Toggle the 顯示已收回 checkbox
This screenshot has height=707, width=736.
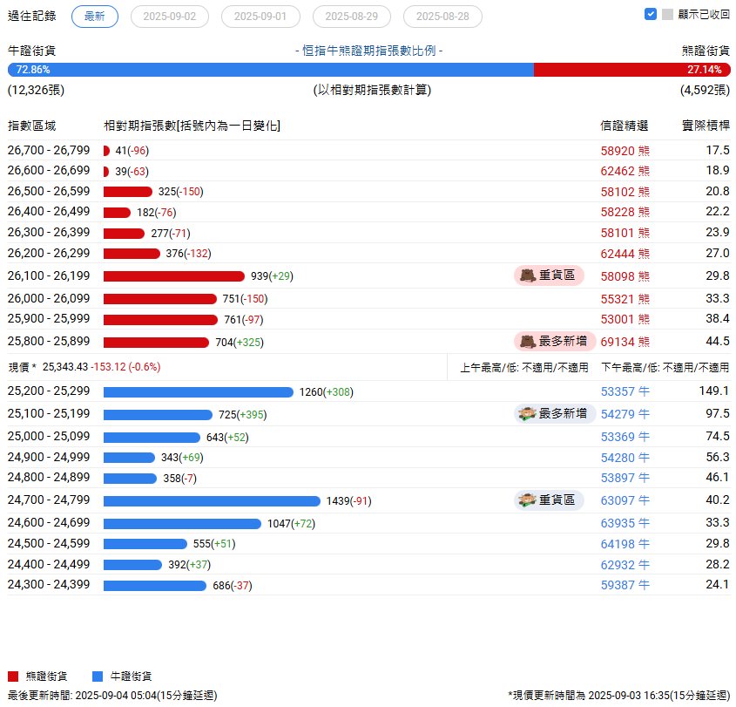tap(651, 14)
